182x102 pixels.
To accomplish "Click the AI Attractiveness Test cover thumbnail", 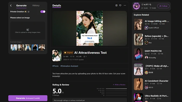I will (57, 56).
